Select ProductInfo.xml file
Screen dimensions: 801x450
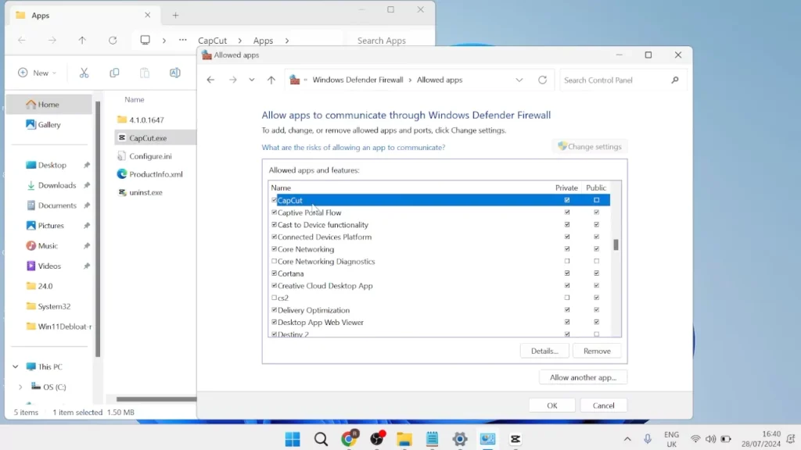[156, 174]
